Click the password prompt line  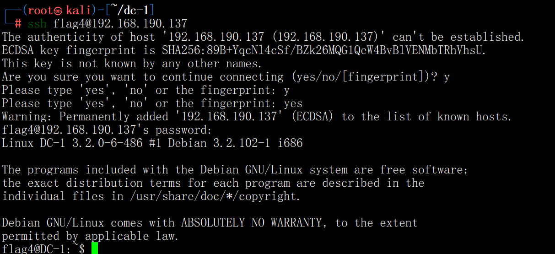tap(107, 130)
